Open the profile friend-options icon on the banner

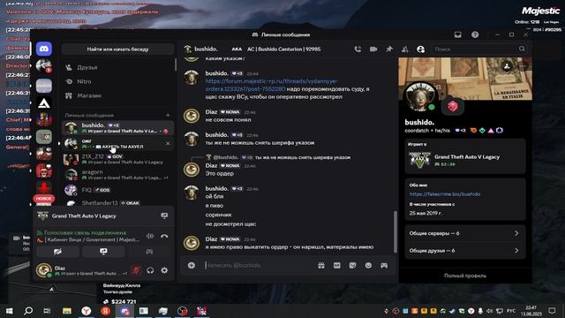coord(507,66)
